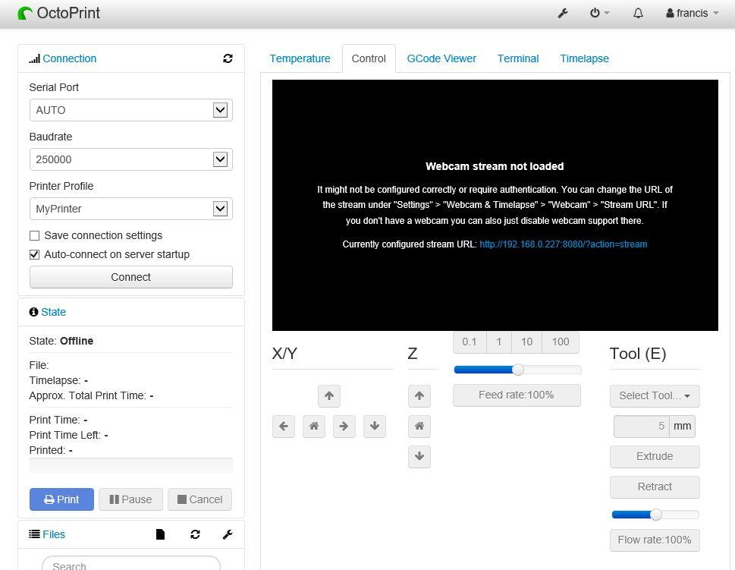
Task: Click the Feed rate:100% button
Action: click(517, 395)
